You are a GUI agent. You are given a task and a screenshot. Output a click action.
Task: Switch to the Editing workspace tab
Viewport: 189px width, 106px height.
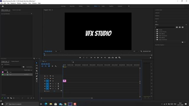point(81,6)
